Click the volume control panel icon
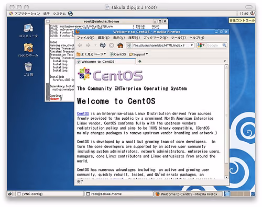 click(252, 14)
